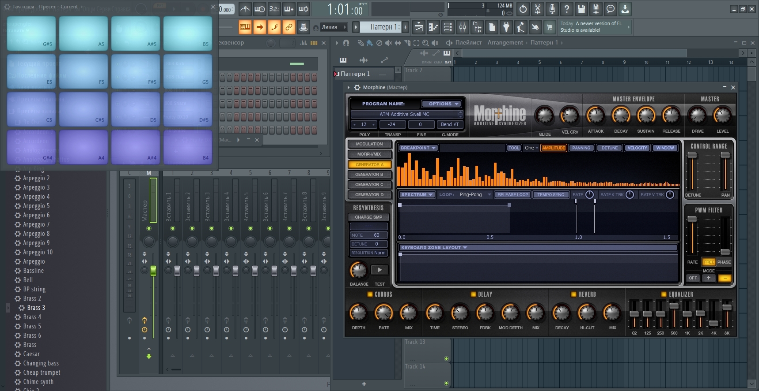759x391 pixels.
Task: Adjust the Control Range DETUNE slider
Action: pos(692,155)
